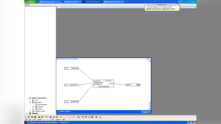The width and height of the screenshot is (221, 124).
Task: Expand the Rule Blocks tree node
Action: (x=30, y=102)
